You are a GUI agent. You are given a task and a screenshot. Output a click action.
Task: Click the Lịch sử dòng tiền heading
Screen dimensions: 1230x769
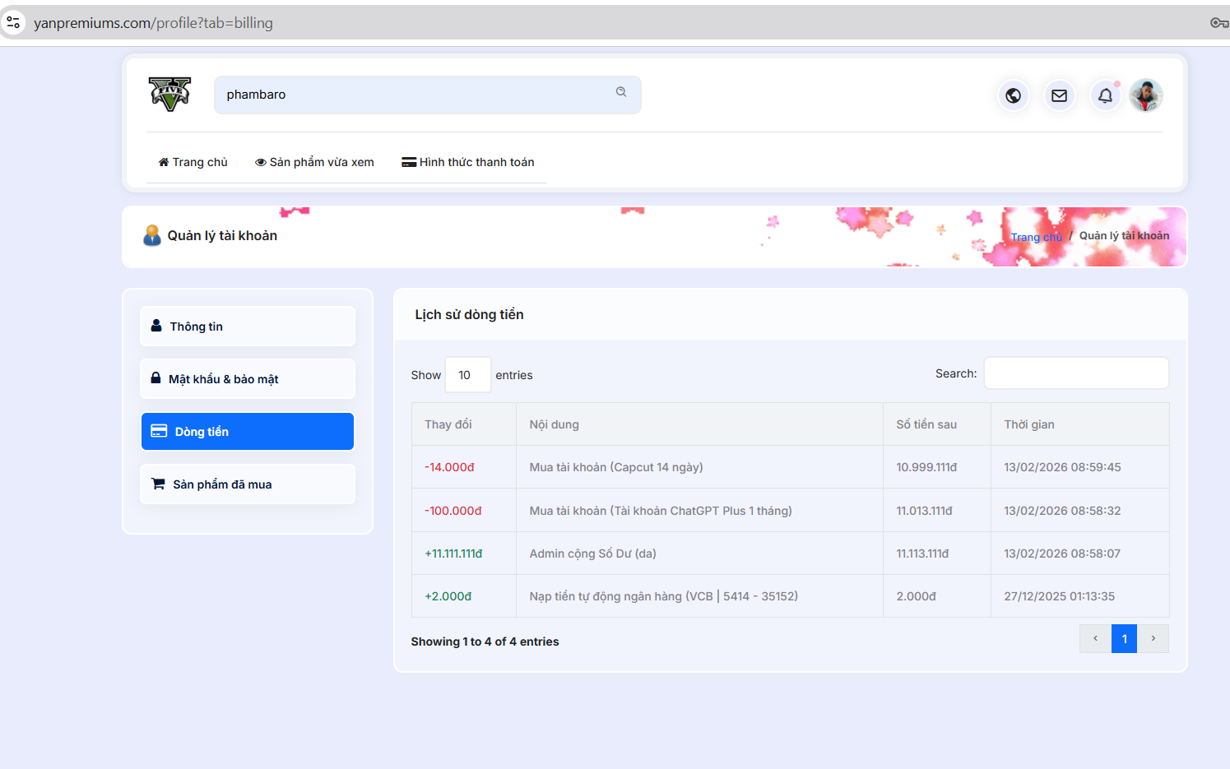pos(469,314)
